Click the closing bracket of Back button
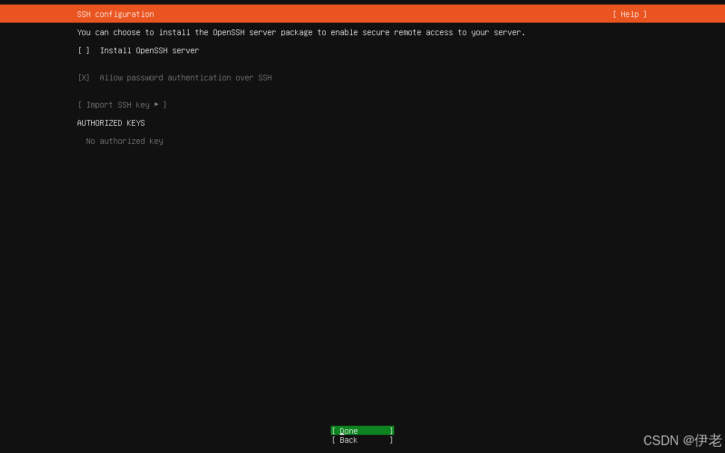Viewport: 725px width, 453px height. pos(391,440)
